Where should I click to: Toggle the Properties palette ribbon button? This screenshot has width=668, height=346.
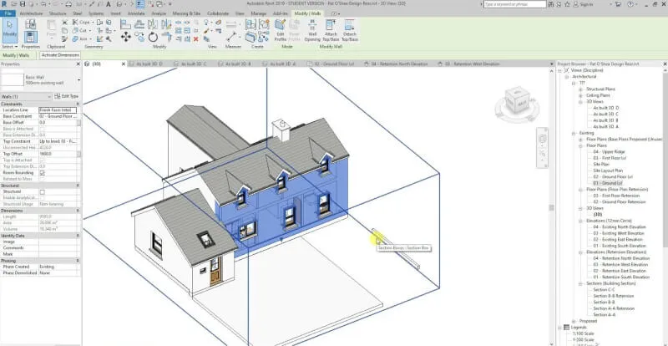click(30, 37)
